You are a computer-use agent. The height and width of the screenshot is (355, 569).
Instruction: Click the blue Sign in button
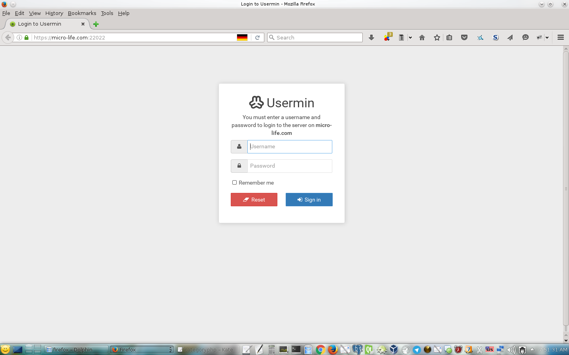point(309,200)
